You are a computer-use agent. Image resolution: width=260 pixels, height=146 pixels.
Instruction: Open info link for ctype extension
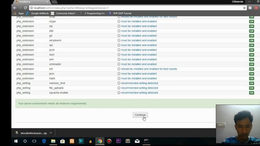pos(139,21)
